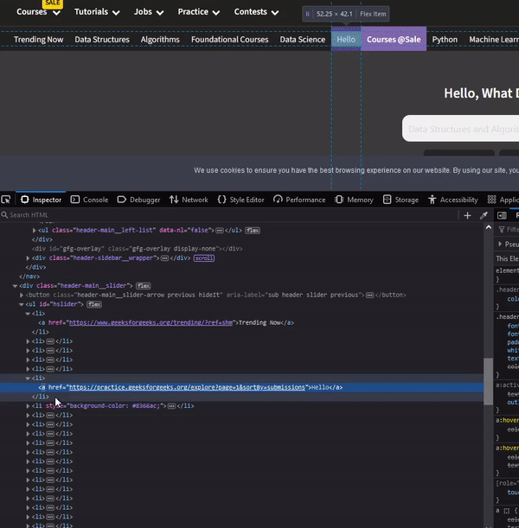Screen dimensions: 519x528
Task: Collapse the div header-main__slider node
Action: pos(16,285)
